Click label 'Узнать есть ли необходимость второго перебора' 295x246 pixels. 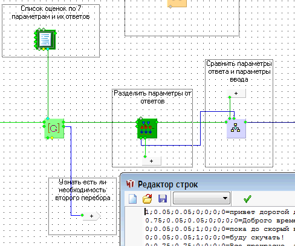(x=83, y=190)
